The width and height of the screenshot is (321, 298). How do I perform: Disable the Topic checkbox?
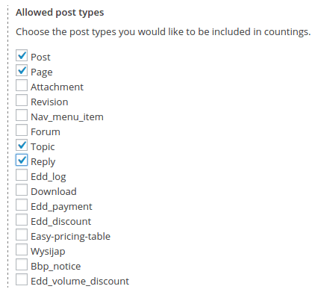(22, 145)
